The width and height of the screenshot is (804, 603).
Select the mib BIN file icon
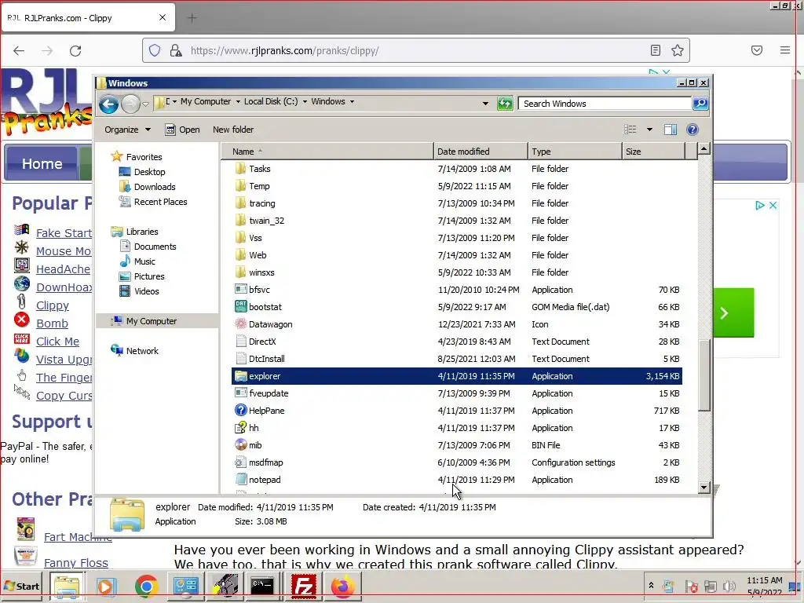[x=240, y=445]
